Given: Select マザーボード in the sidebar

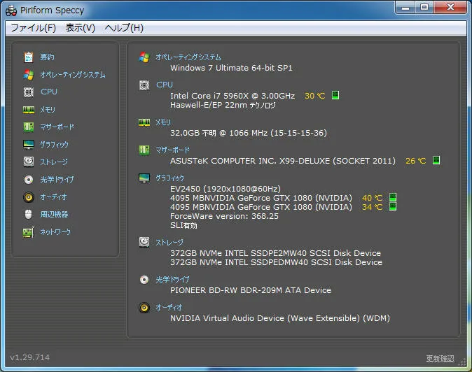Looking at the screenshot, I should (57, 127).
